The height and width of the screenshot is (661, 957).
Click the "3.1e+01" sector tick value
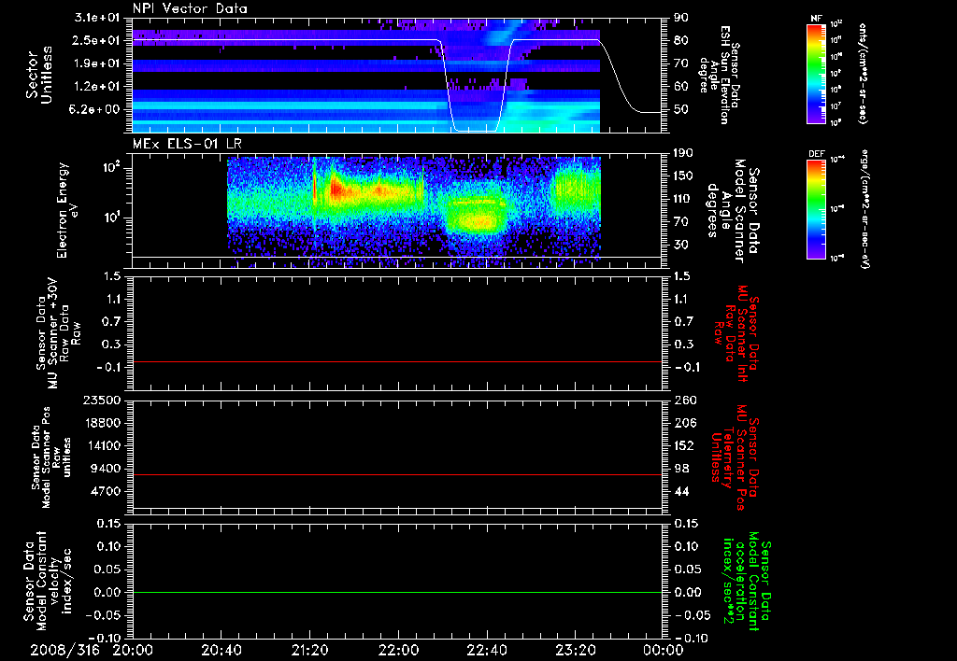[97, 18]
